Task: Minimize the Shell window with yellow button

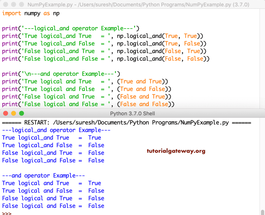Action: tap(14, 113)
